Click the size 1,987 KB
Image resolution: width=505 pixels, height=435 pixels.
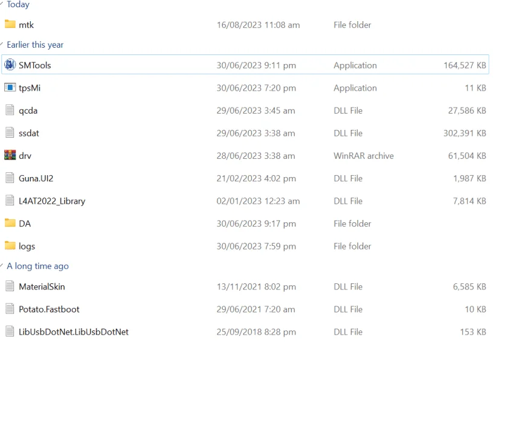[x=469, y=178]
